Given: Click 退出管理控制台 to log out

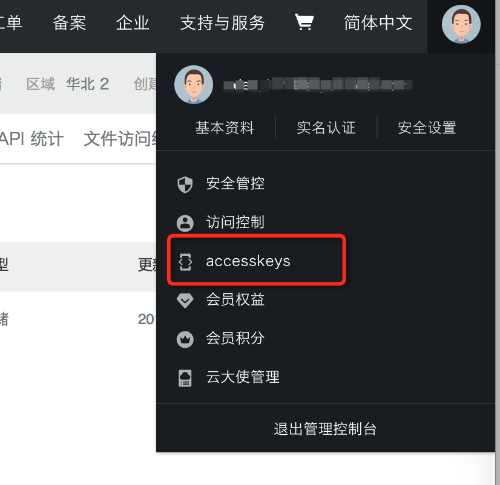Looking at the screenshot, I should click(326, 429).
